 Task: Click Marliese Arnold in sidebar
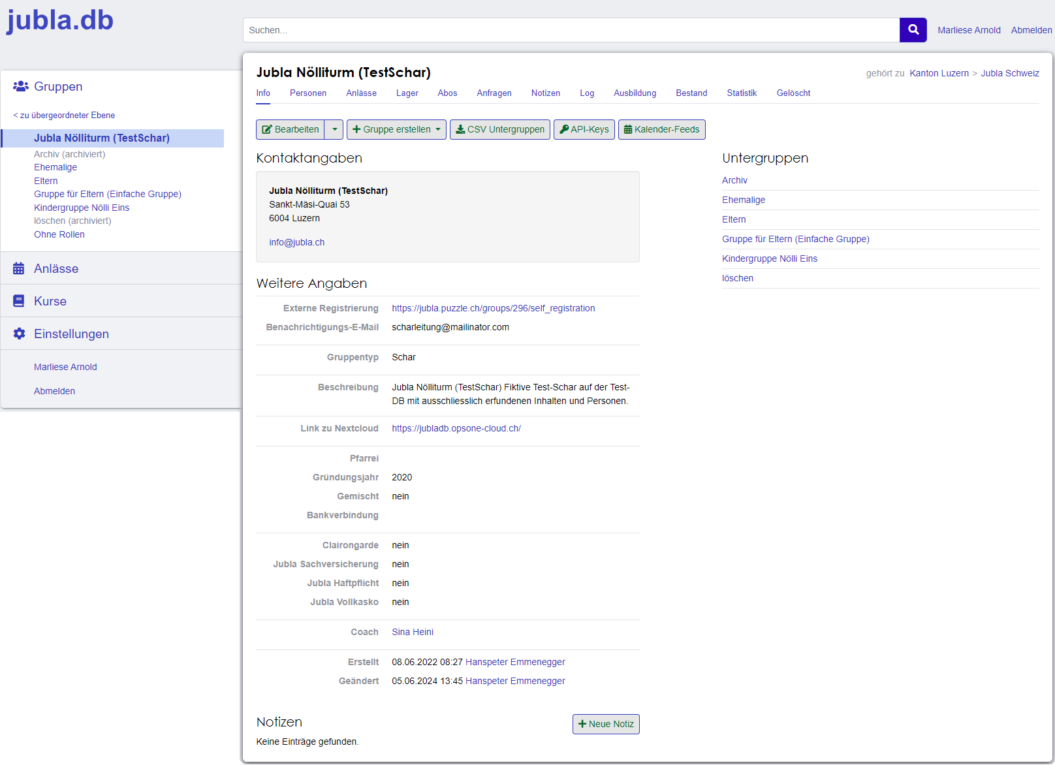(65, 367)
